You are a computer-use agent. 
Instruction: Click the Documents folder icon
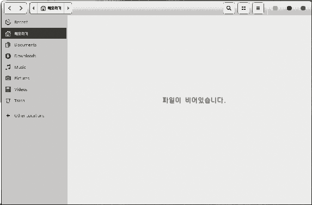8,45
